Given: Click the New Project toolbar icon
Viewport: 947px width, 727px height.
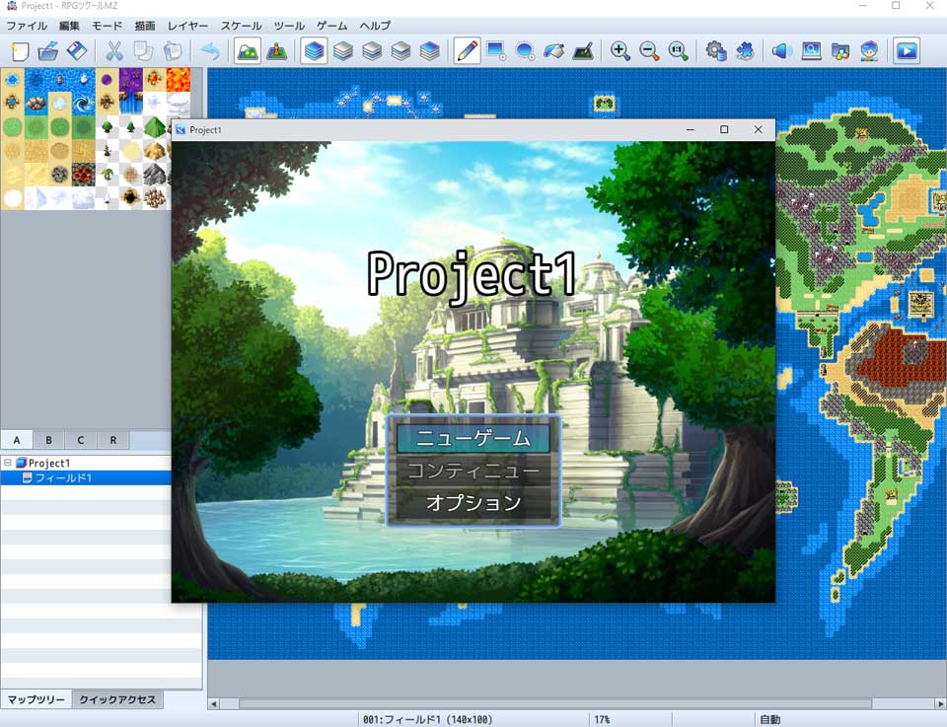Looking at the screenshot, I should [20, 50].
